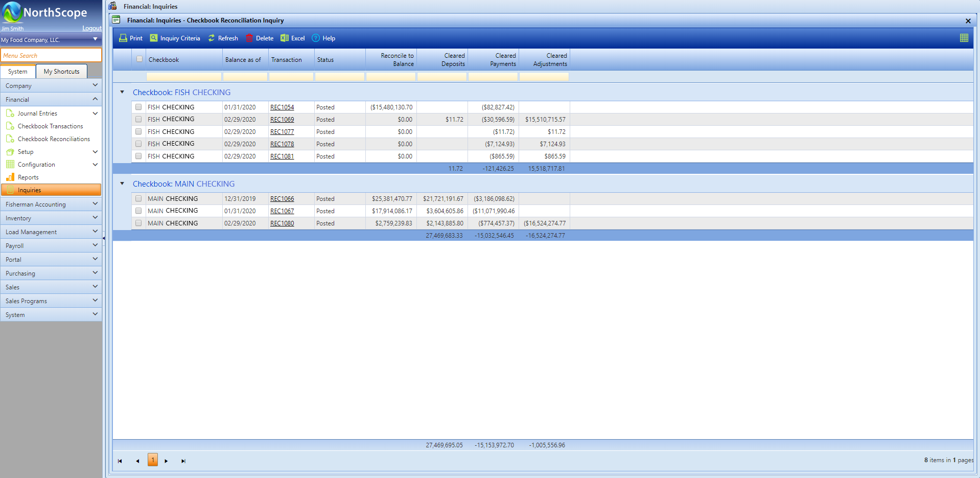Click the Refresh icon
The height and width of the screenshot is (478, 980).
212,38
